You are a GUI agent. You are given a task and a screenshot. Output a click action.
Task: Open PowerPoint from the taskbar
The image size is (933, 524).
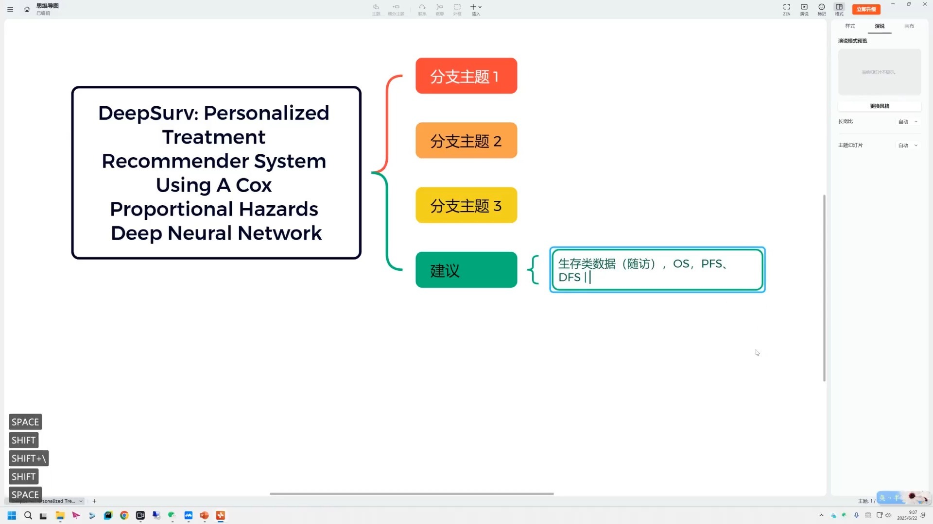[204, 515]
